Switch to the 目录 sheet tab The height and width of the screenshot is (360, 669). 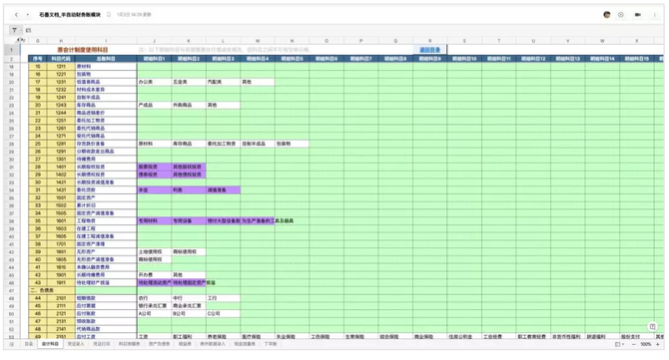pos(29,344)
